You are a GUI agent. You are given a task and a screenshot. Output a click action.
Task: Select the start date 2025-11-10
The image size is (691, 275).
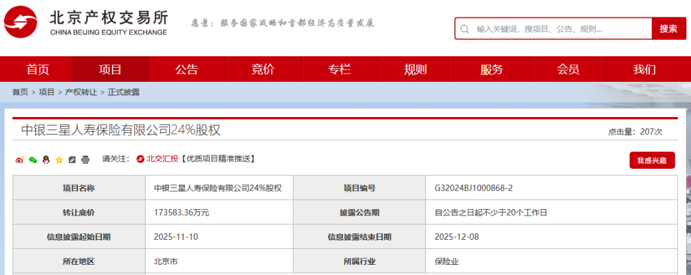pyautogui.click(x=177, y=237)
